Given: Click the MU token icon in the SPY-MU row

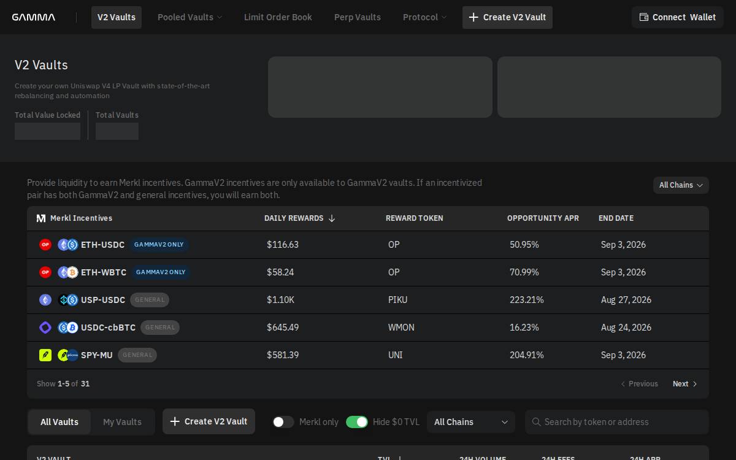Looking at the screenshot, I should (x=72, y=355).
